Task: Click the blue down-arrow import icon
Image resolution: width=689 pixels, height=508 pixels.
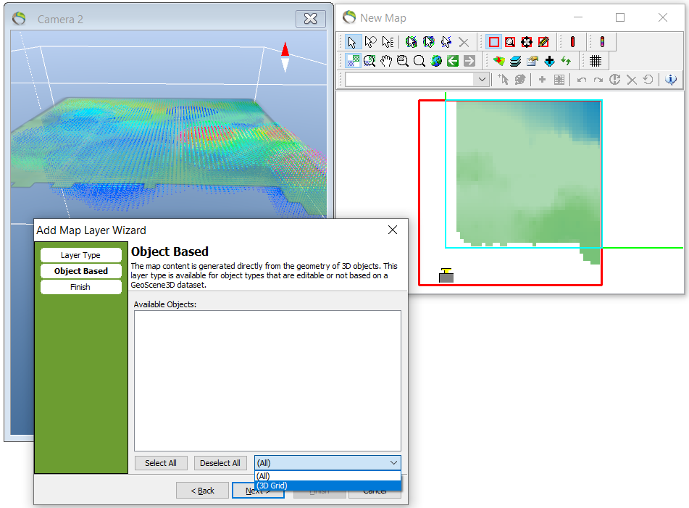Action: pos(549,61)
